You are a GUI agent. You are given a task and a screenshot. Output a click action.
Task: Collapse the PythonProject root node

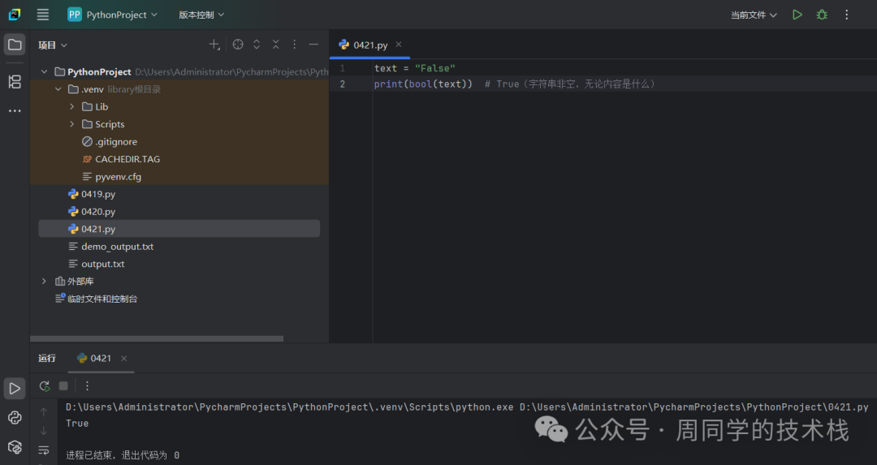(x=44, y=71)
